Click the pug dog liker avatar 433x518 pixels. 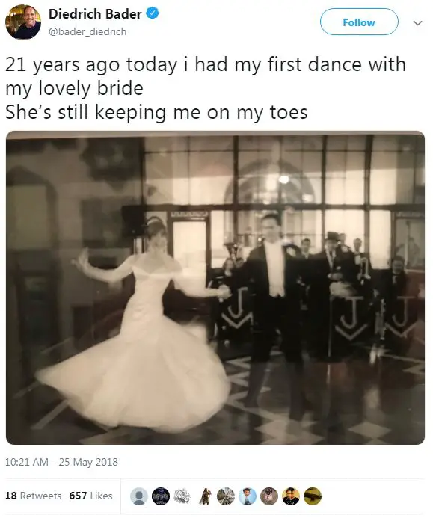(269, 496)
